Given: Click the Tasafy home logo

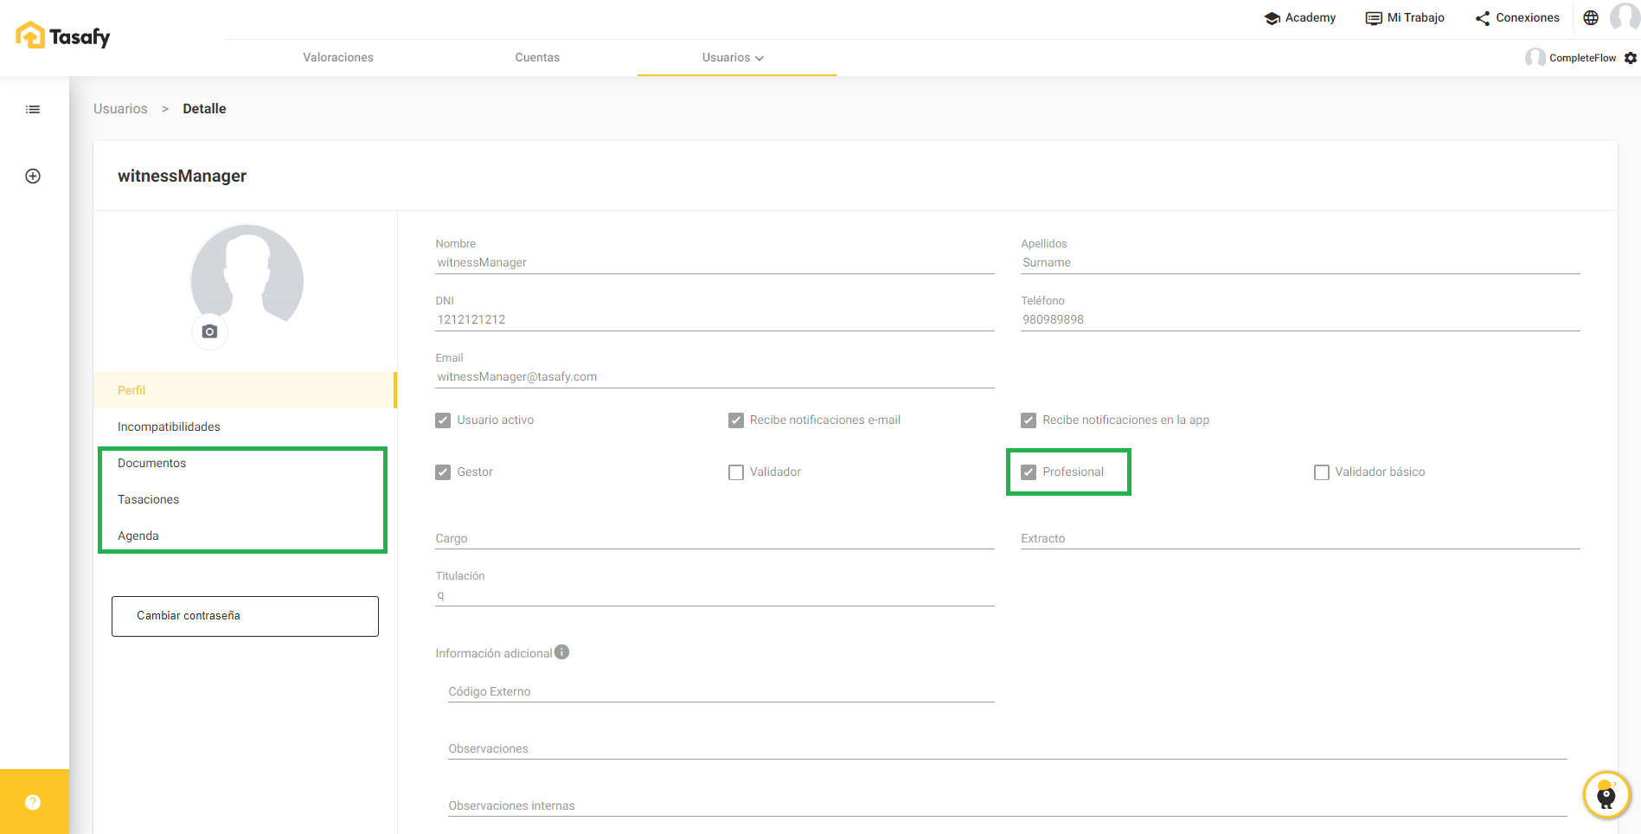Looking at the screenshot, I should click(x=63, y=35).
